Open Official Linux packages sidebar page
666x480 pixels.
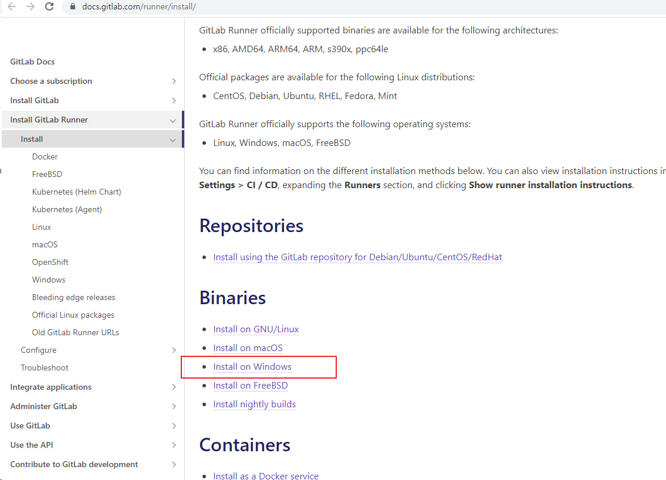click(x=73, y=315)
